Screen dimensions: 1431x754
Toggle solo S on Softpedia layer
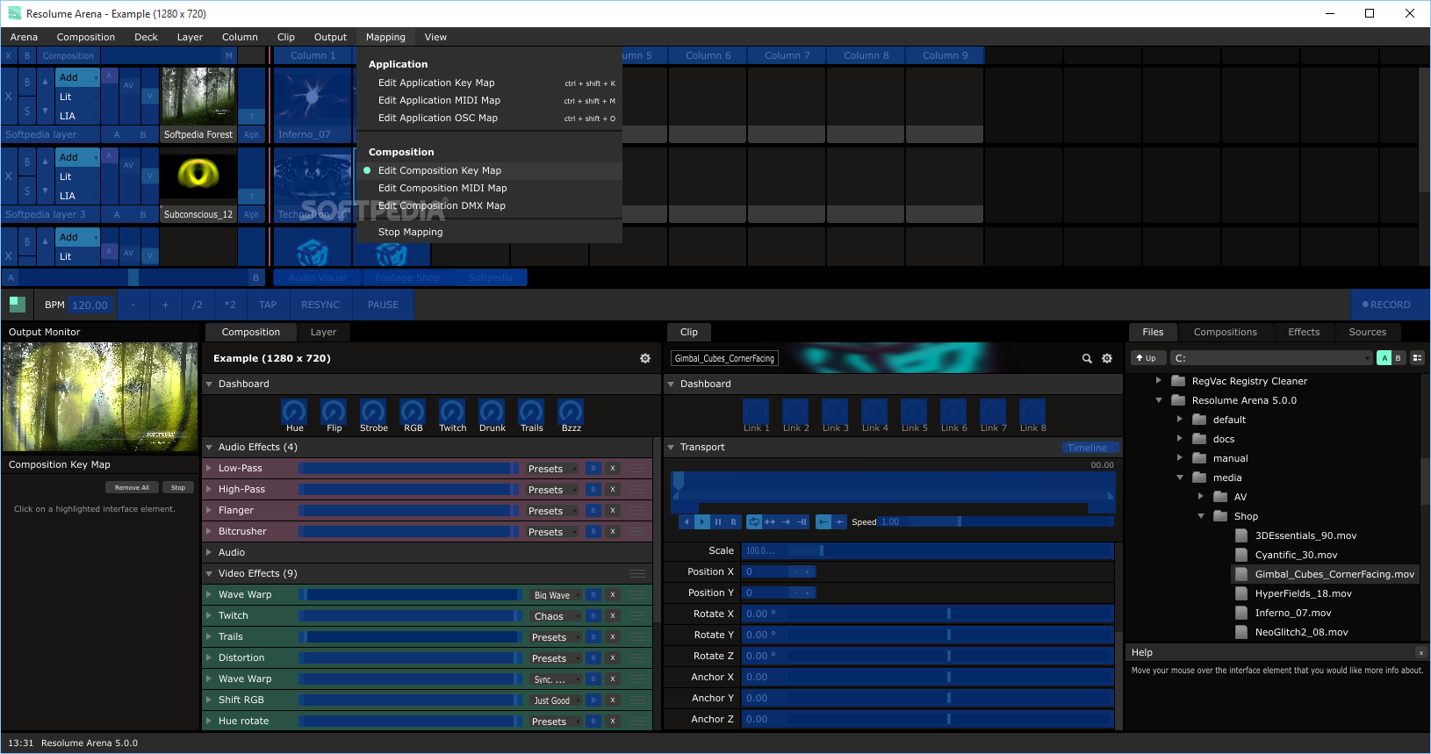[x=27, y=111]
